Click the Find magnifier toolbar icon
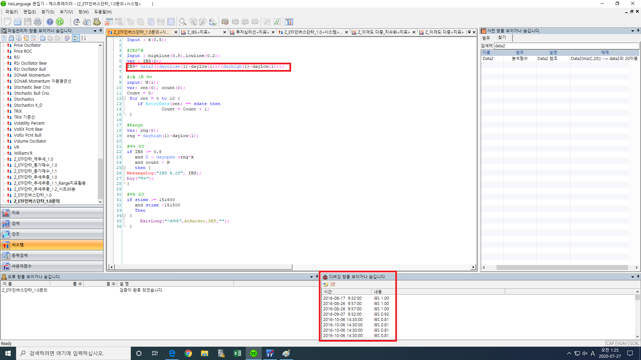This screenshot has height=360, width=641. point(183,22)
